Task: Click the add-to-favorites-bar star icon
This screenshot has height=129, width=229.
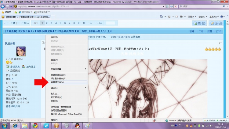Action: [x=16, y=12]
